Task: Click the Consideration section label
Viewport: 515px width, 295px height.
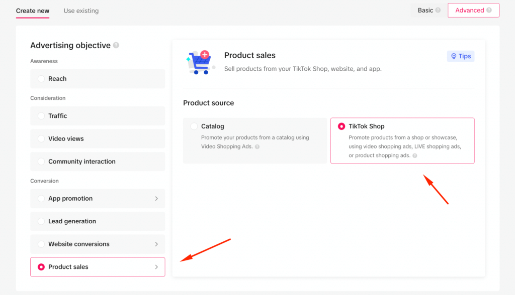Action: (48, 98)
